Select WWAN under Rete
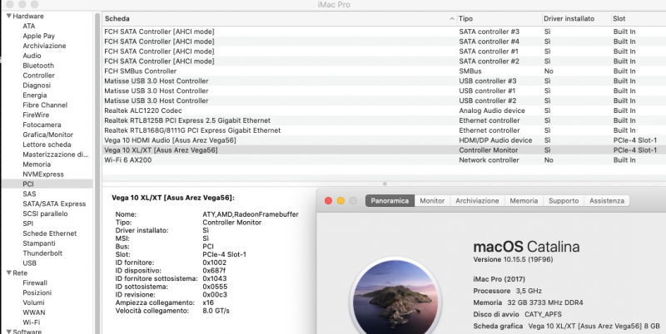Image resolution: width=666 pixels, height=334 pixels. [x=34, y=312]
